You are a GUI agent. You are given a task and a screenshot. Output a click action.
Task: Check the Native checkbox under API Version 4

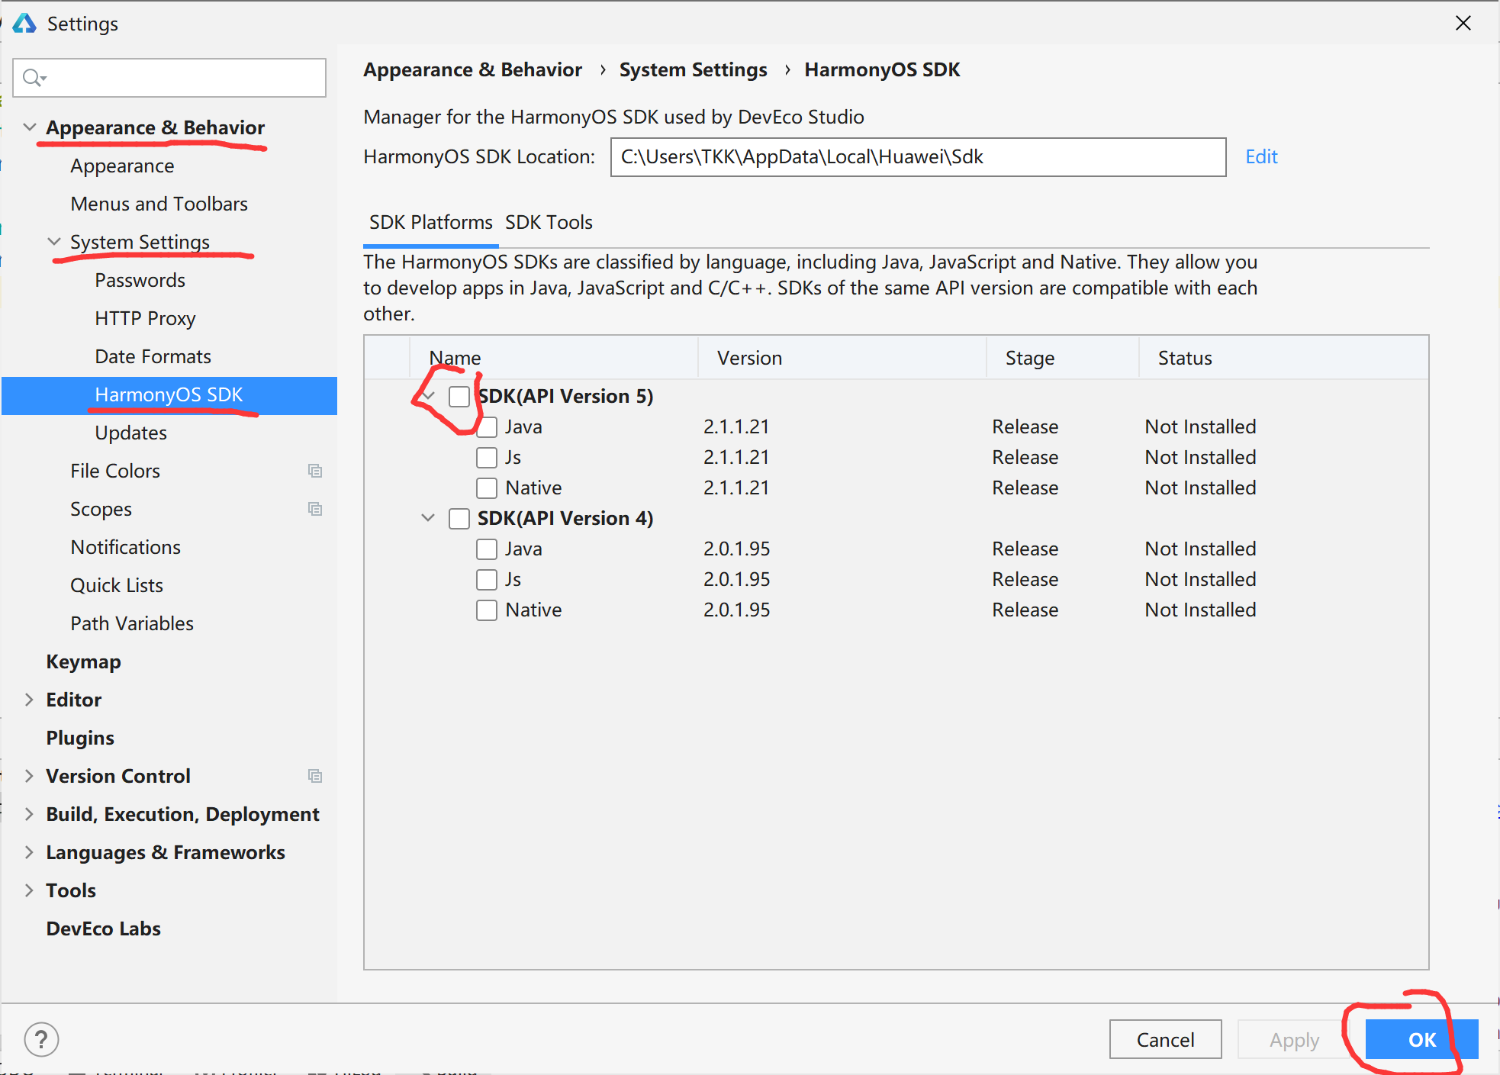(488, 610)
